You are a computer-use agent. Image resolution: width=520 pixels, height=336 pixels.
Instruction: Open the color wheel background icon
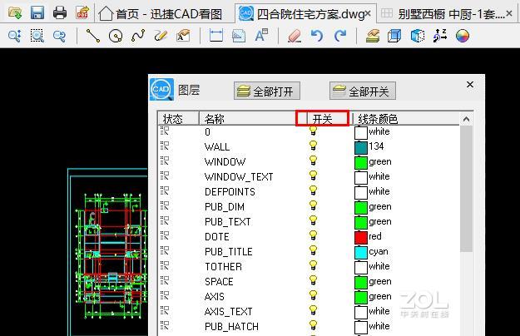(x=463, y=36)
